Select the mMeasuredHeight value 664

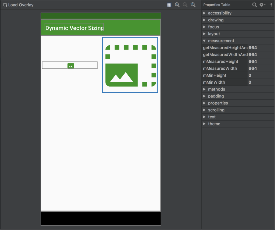(x=253, y=61)
